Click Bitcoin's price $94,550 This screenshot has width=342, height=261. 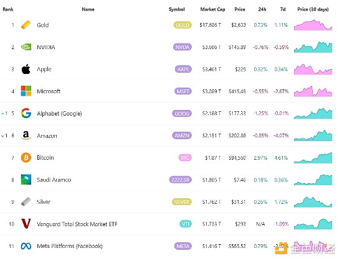click(237, 158)
